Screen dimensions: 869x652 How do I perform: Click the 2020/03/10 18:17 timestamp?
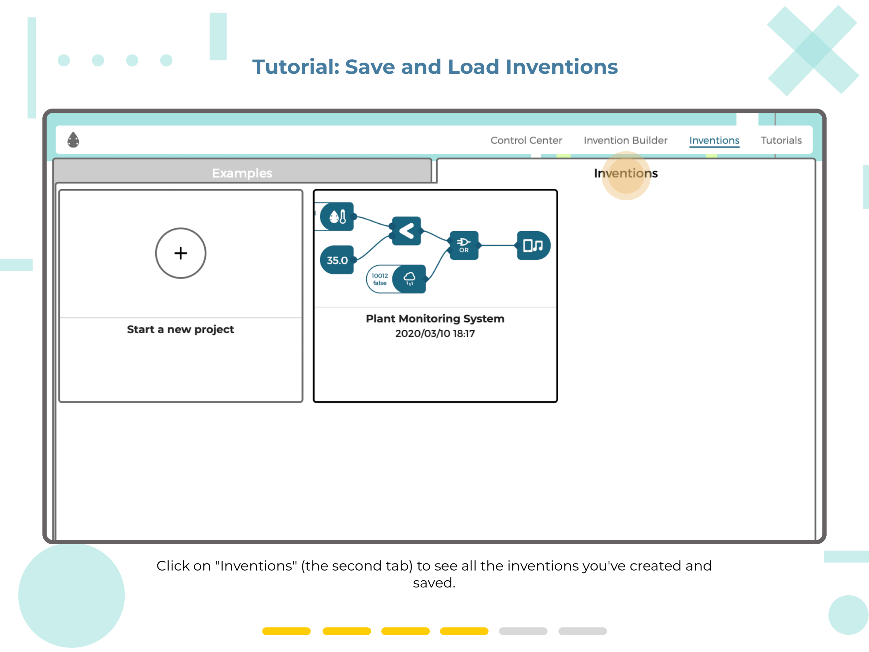pyautogui.click(x=435, y=334)
